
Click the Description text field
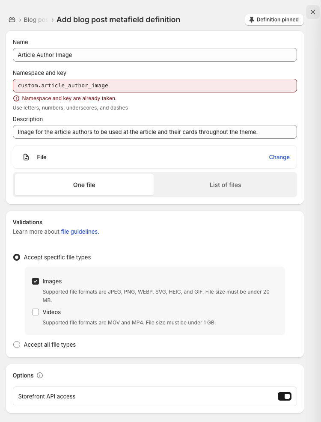154,132
